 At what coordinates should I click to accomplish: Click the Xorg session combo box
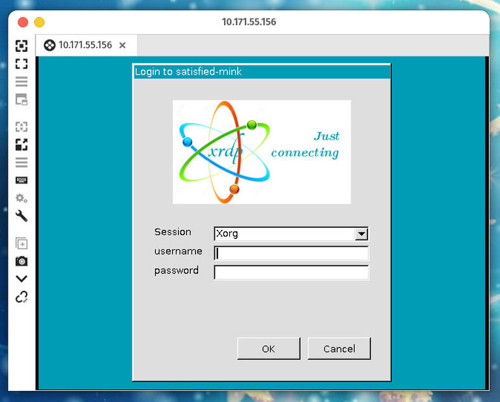[x=291, y=234]
